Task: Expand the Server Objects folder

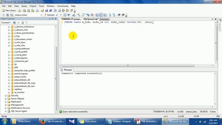Action: [6, 99]
